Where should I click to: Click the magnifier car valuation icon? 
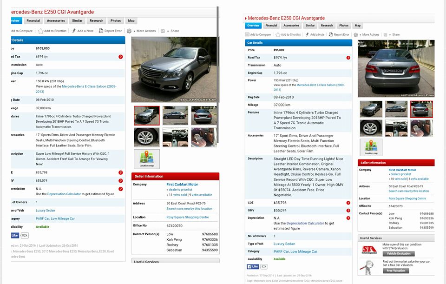point(367,267)
